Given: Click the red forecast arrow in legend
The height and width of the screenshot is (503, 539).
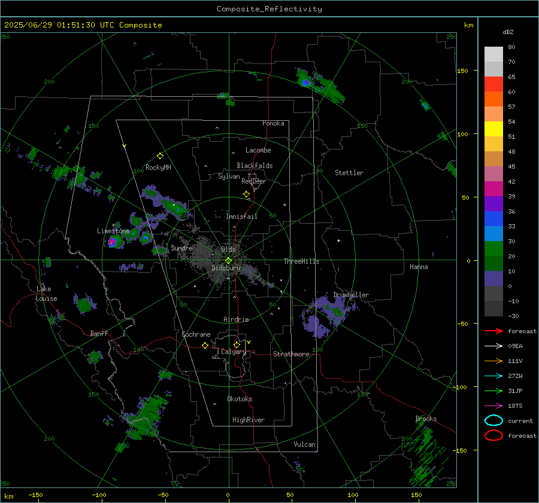Looking at the screenshot, I should pyautogui.click(x=493, y=331).
